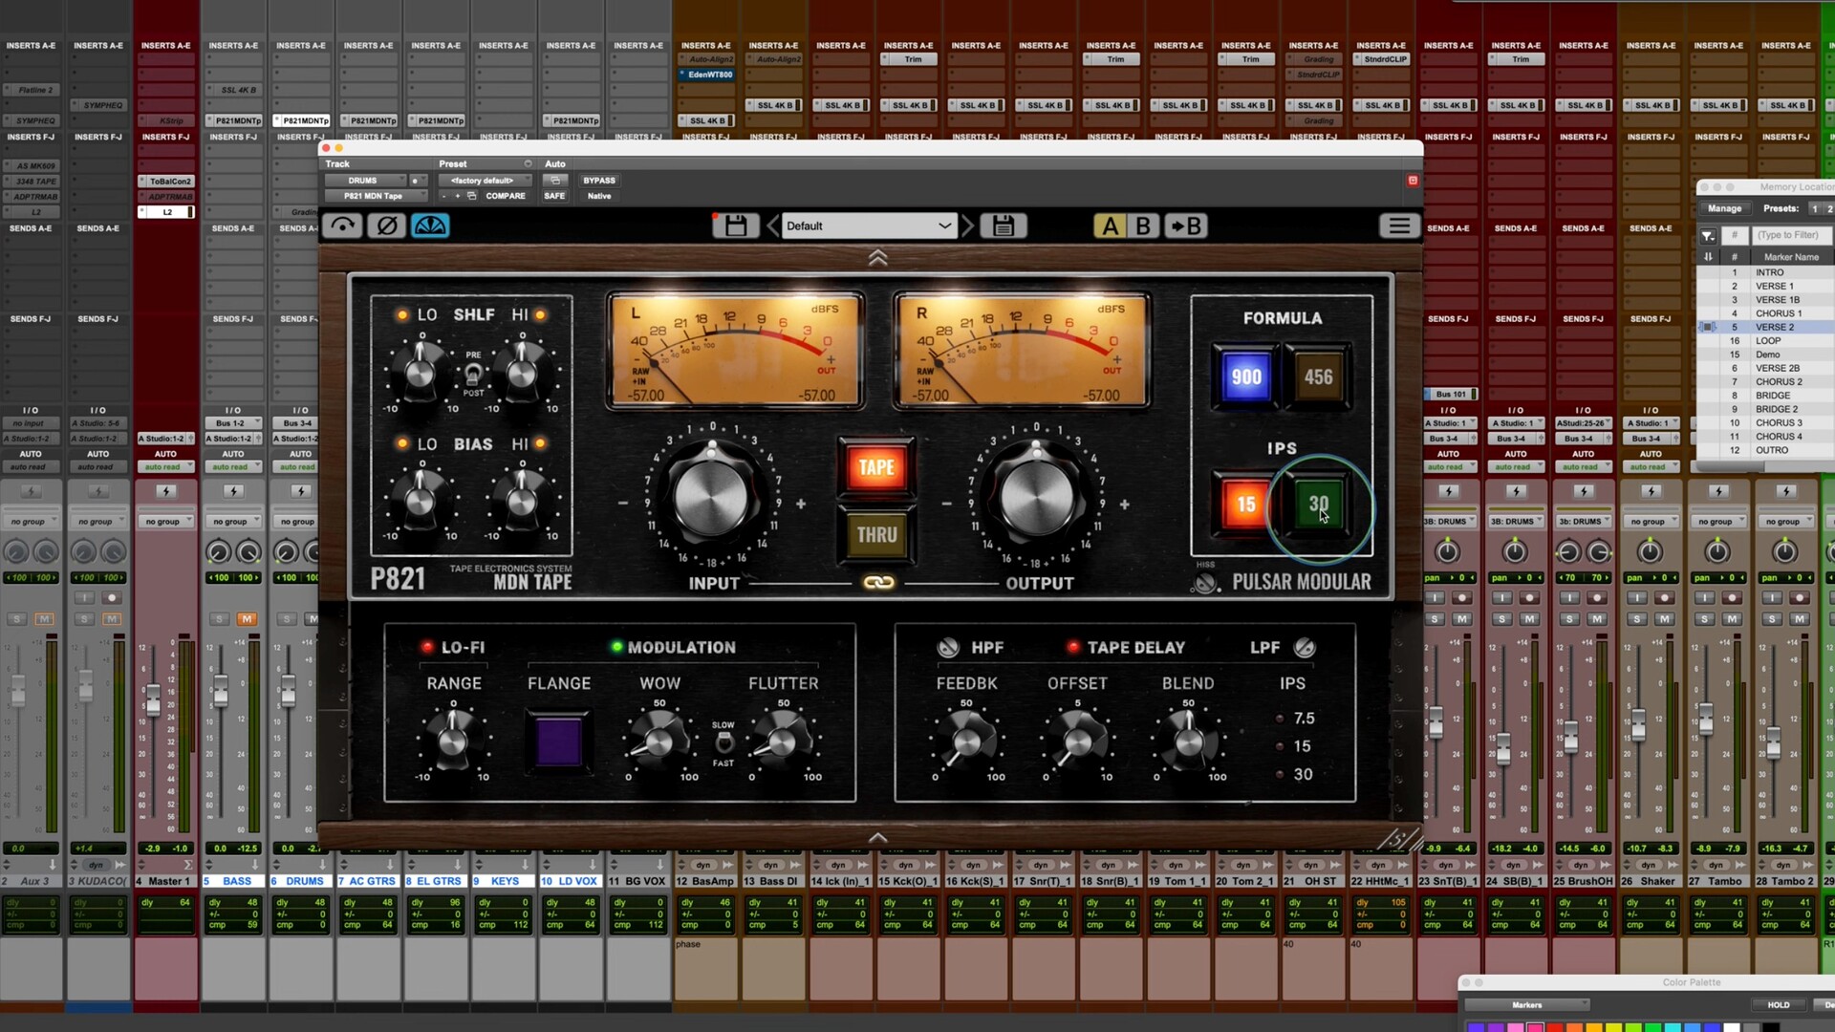Viewport: 1835px width, 1032px height.
Task: Open the DRUMS track selector dropdown
Action: click(366, 181)
